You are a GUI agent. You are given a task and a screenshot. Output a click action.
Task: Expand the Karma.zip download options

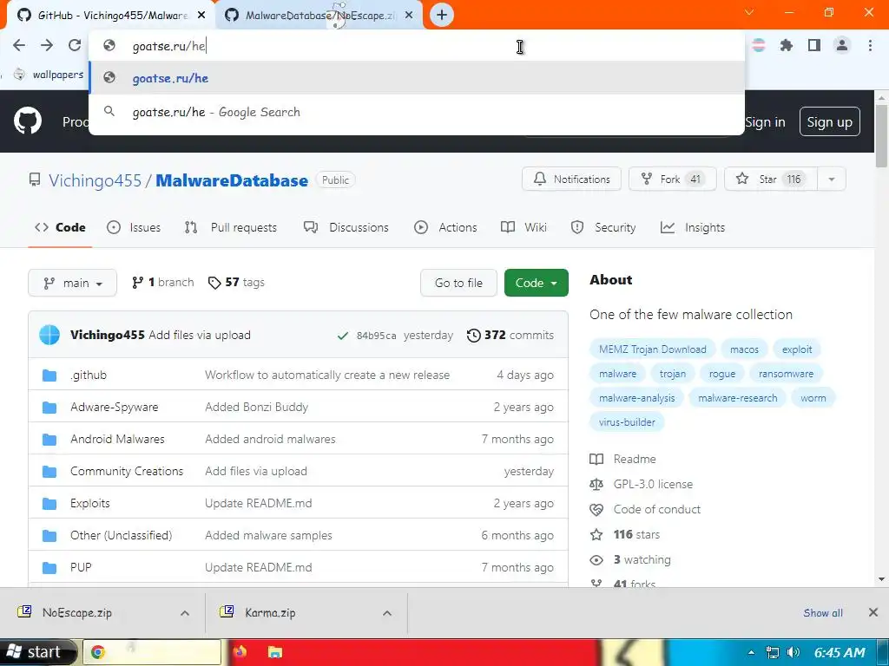pos(386,613)
